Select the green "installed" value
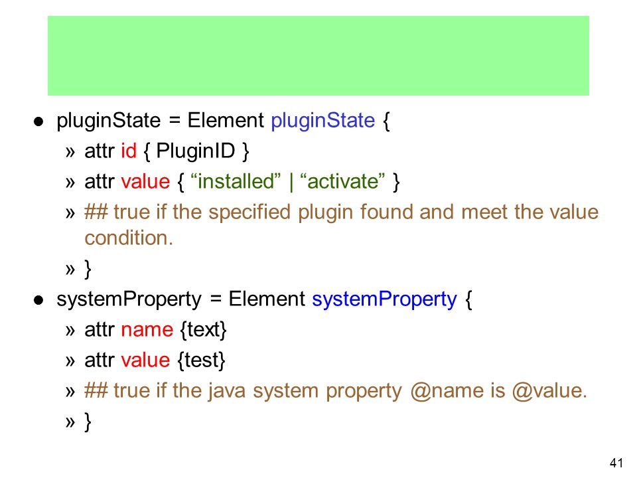Screen dimensions: 637x478 (x=236, y=181)
